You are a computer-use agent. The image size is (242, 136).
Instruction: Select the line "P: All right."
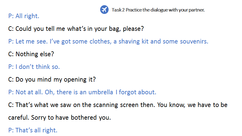pyautogui.click(x=24, y=16)
